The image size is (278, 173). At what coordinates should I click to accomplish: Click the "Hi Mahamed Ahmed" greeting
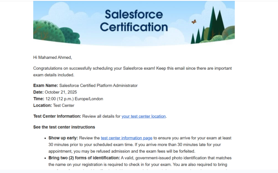53,57
